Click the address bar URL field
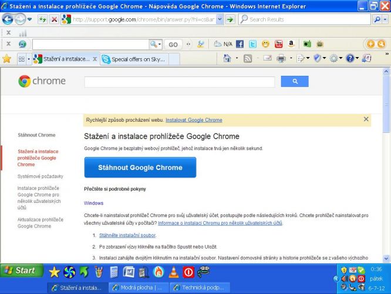The width and height of the screenshot is (391, 294). [143, 19]
